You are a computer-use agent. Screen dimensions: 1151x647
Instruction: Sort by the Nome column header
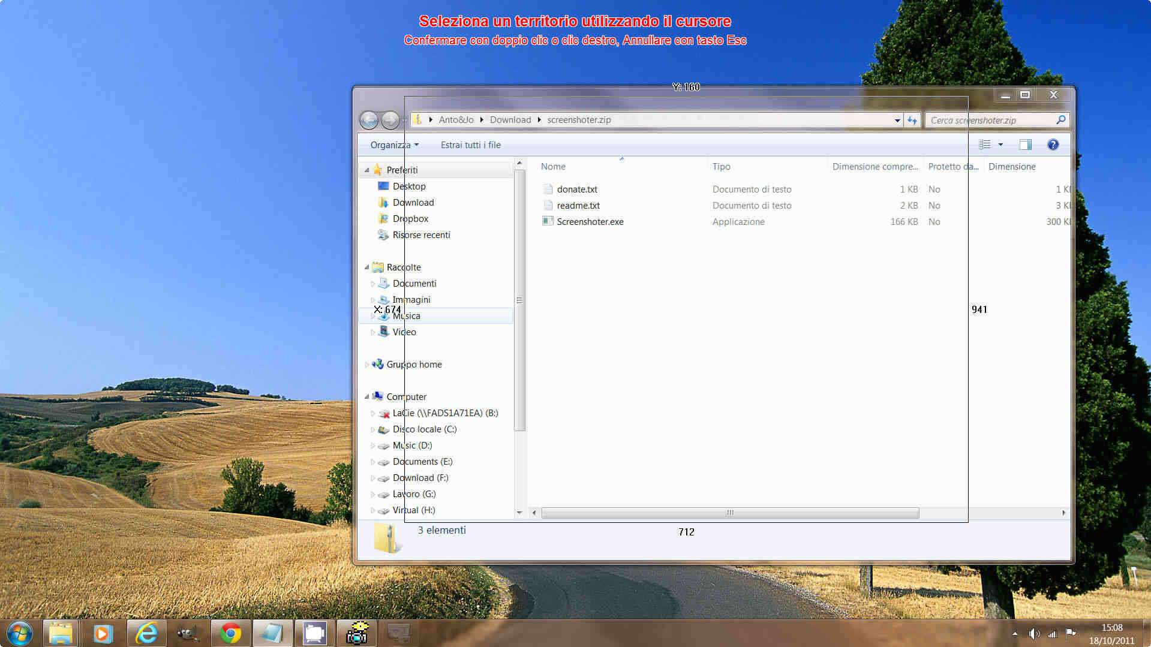[x=621, y=166]
